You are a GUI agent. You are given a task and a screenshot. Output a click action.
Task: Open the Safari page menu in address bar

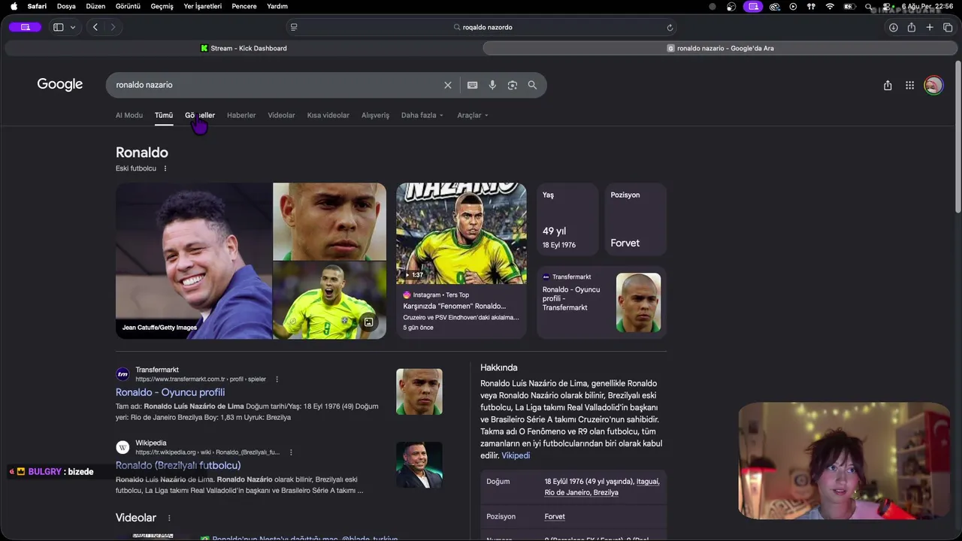294,27
